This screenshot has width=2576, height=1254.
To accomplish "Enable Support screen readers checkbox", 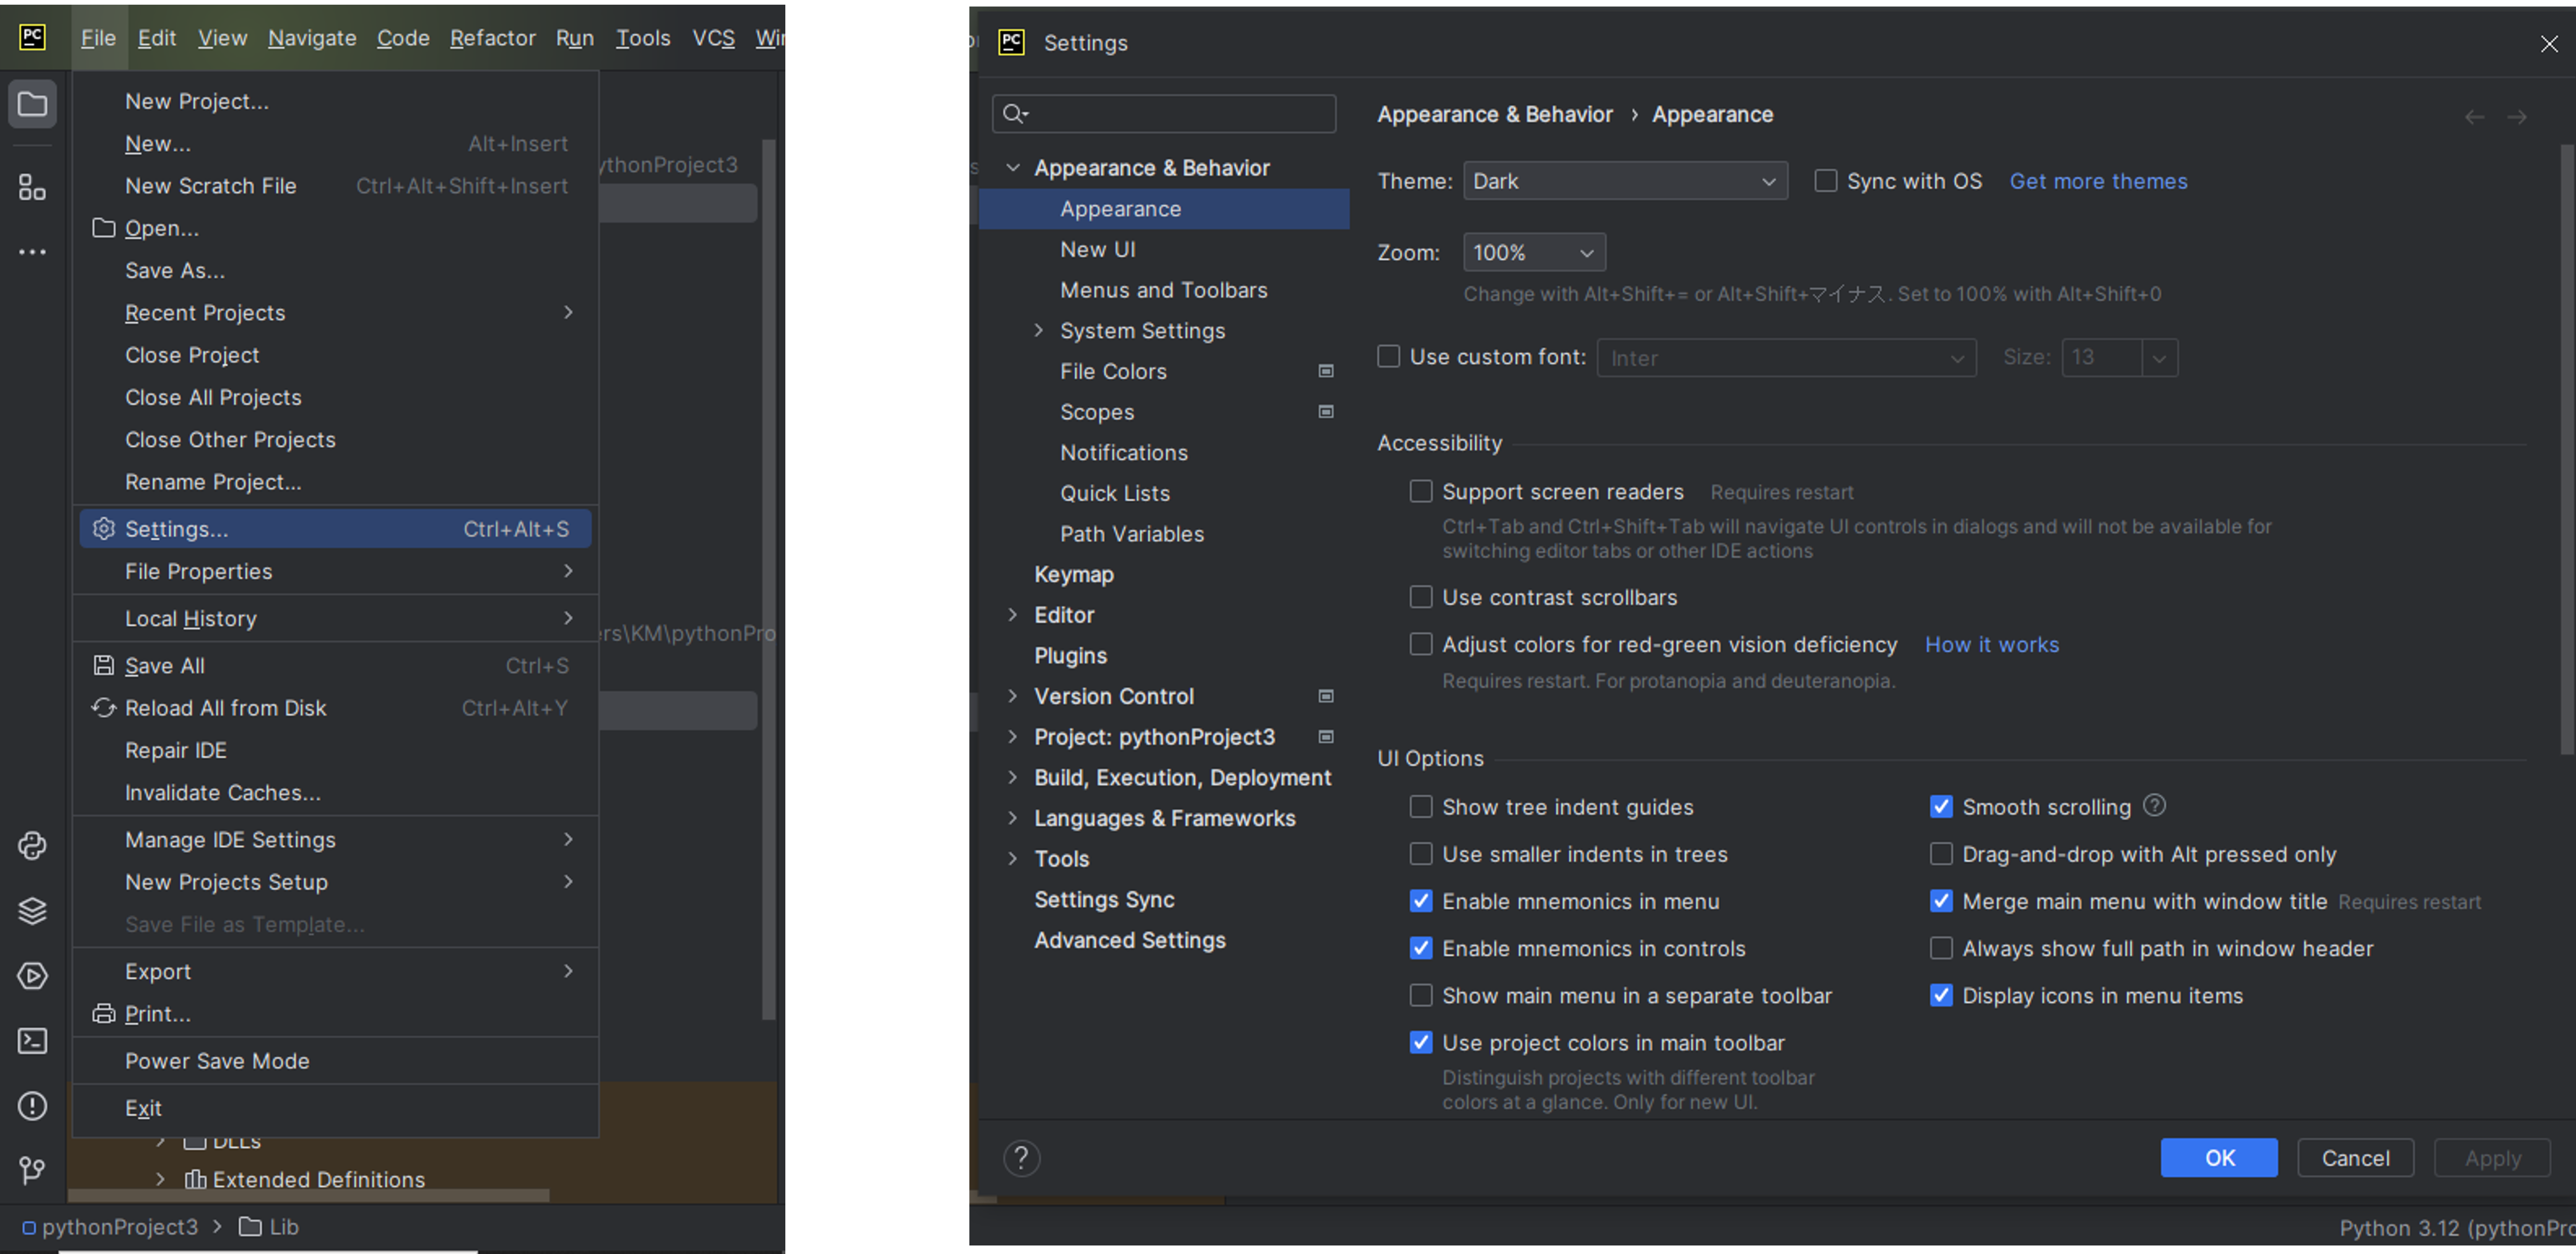I will tap(1421, 491).
